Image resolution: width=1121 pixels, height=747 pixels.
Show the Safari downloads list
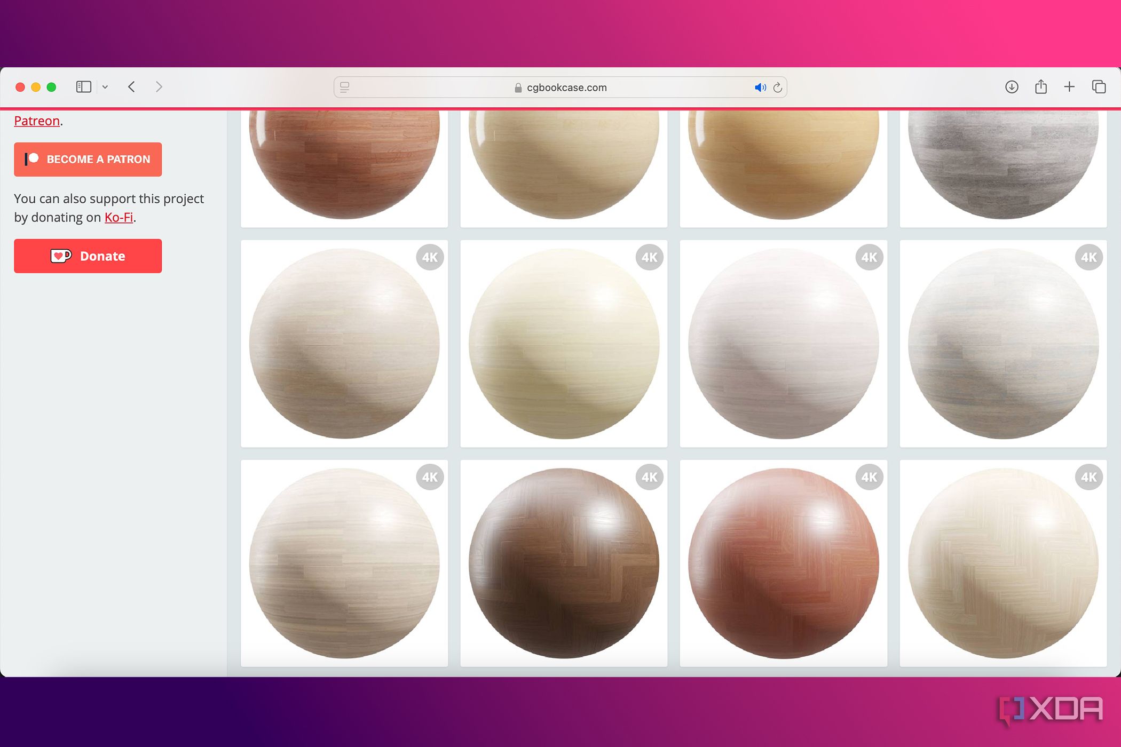(x=1012, y=87)
